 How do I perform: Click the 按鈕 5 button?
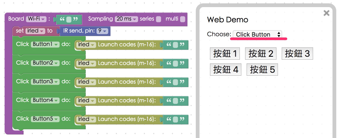tap(262, 69)
